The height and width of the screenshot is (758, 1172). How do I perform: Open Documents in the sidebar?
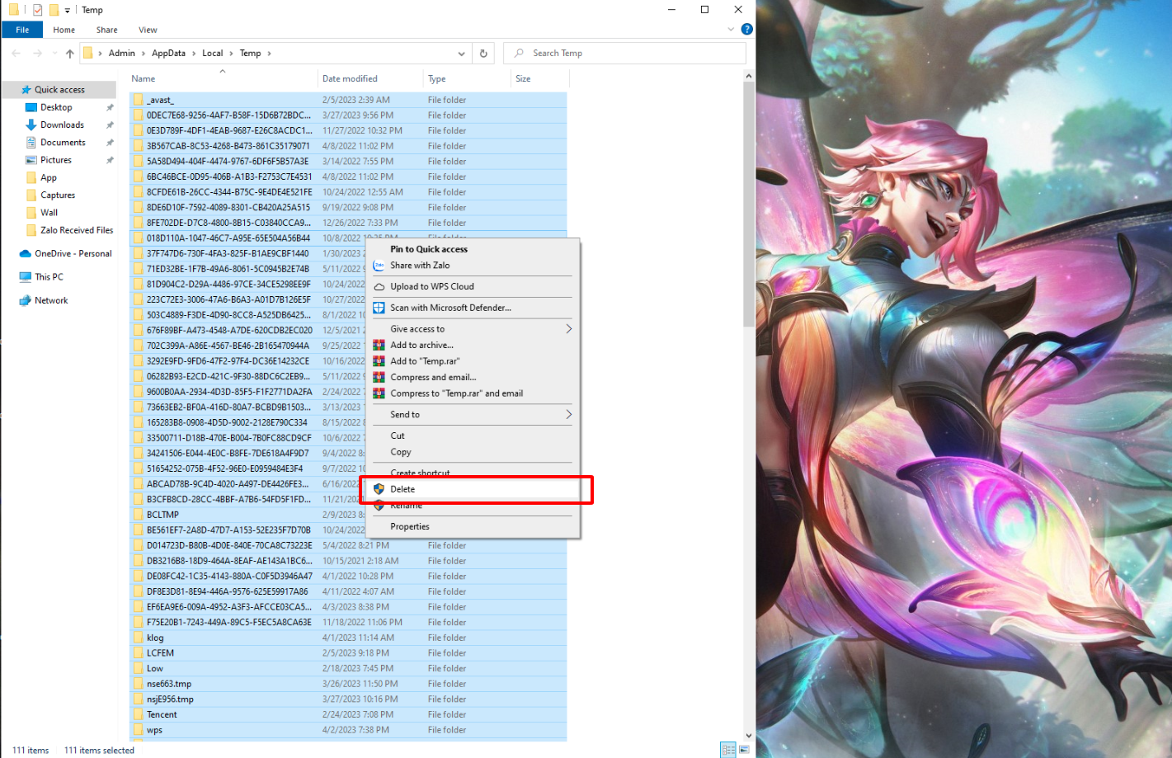coord(63,143)
